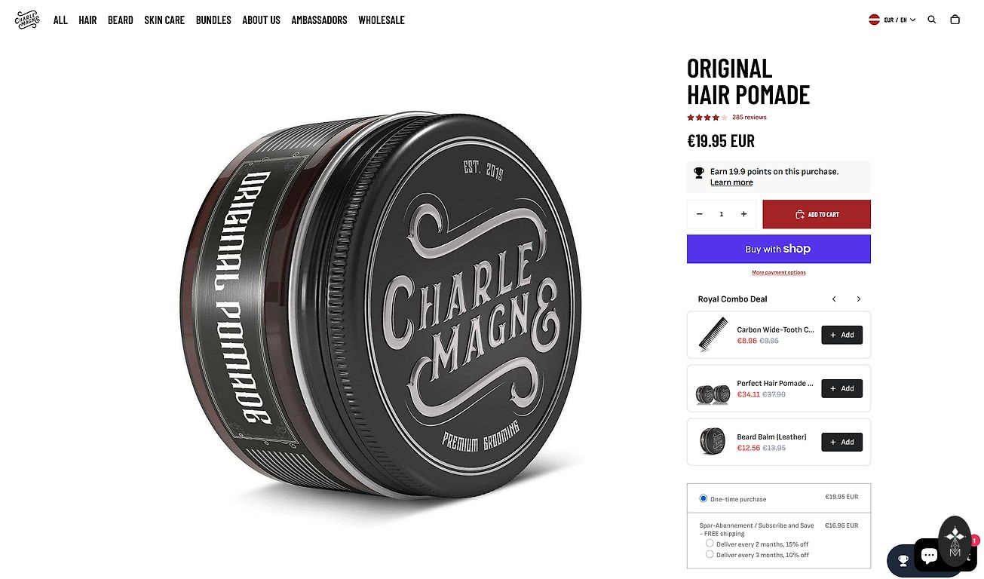
Task: Go to next Royal Combo Deal
Action: pos(858,299)
